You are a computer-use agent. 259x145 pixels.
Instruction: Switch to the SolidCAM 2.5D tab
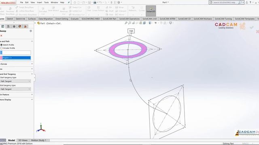click(150, 19)
